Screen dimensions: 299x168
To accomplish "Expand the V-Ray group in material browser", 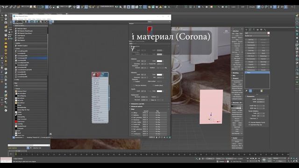I will (30, 79).
